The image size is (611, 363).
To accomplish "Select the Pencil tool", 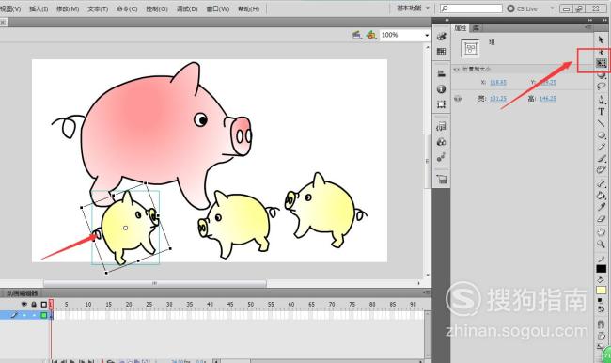I will pyautogui.click(x=601, y=147).
